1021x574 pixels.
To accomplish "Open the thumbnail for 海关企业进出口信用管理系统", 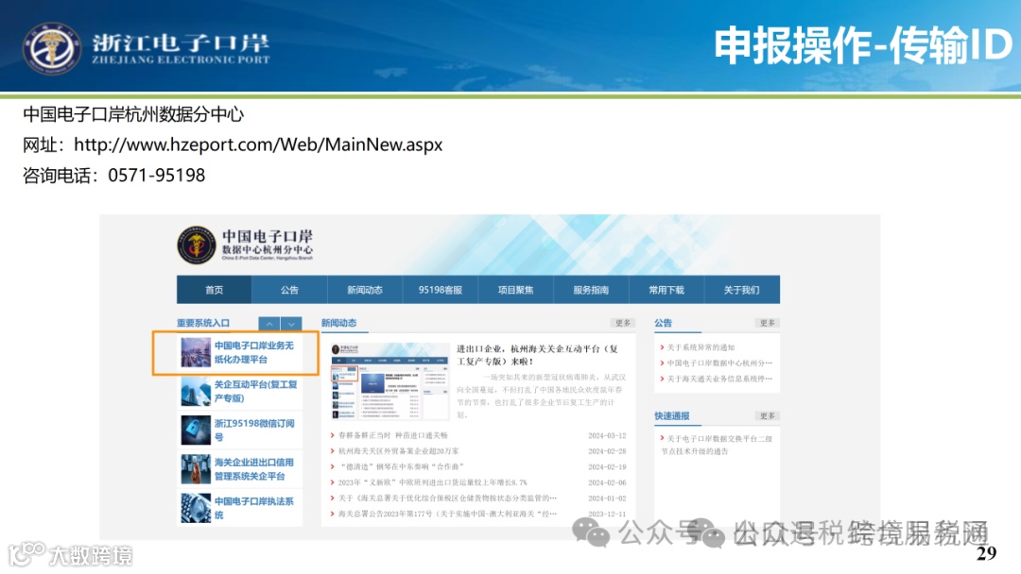I will (x=196, y=469).
